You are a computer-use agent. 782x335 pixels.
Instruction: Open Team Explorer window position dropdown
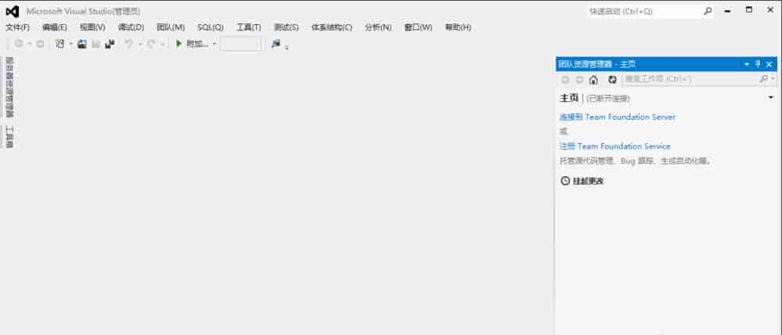747,64
